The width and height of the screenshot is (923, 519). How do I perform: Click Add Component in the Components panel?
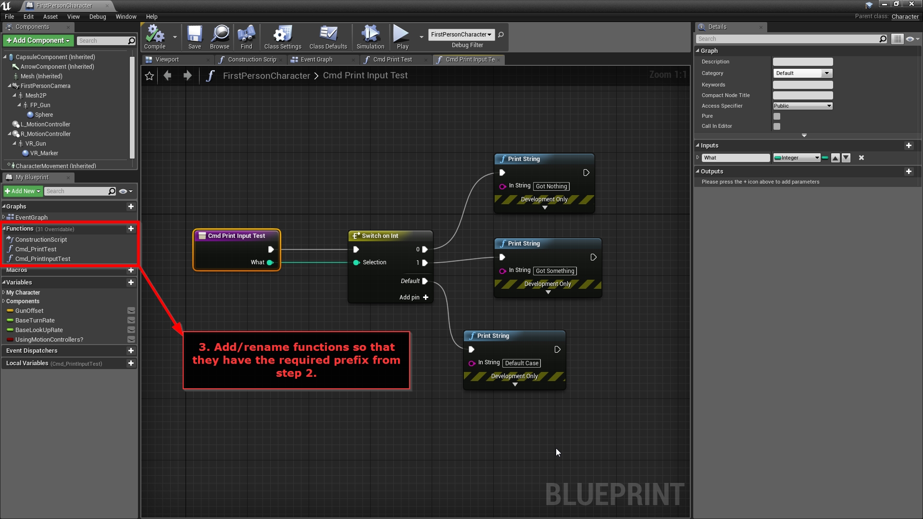pyautogui.click(x=37, y=40)
